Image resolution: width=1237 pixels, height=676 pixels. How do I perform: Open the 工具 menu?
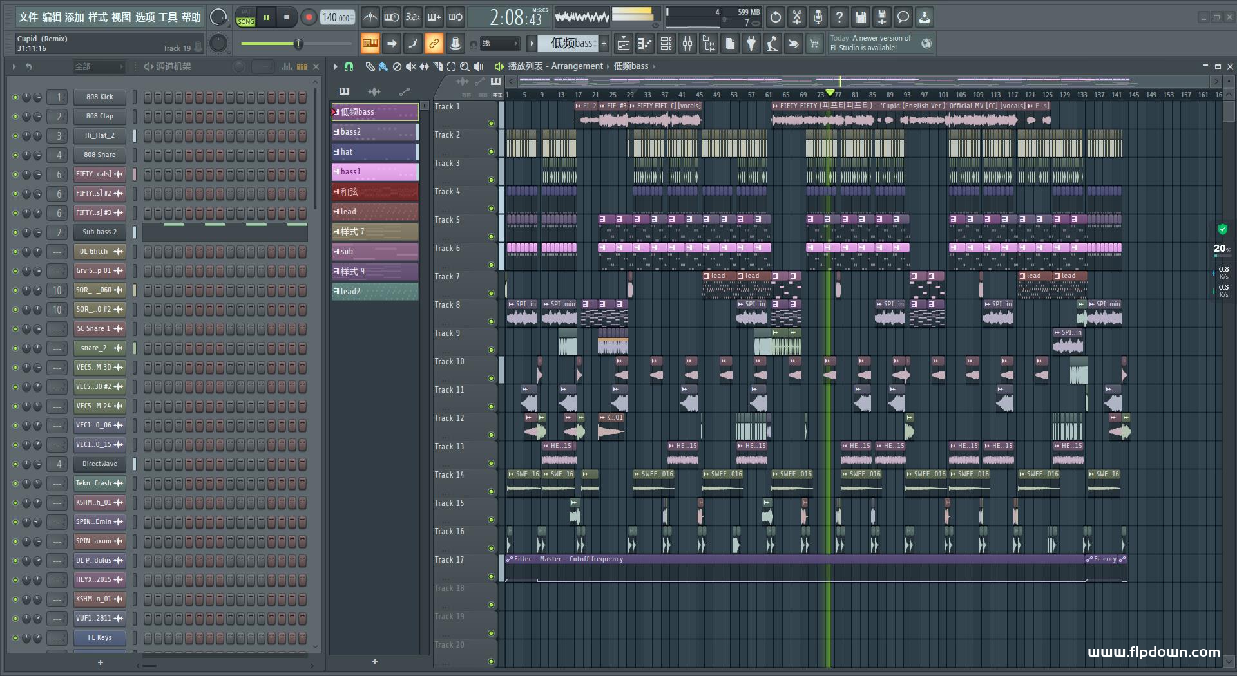(x=168, y=17)
